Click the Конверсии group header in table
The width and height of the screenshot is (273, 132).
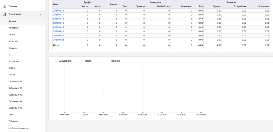pyautogui.click(x=155, y=2)
